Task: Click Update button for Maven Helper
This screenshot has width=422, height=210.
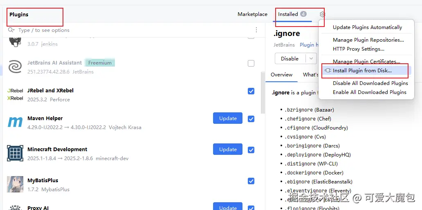Action: click(228, 118)
